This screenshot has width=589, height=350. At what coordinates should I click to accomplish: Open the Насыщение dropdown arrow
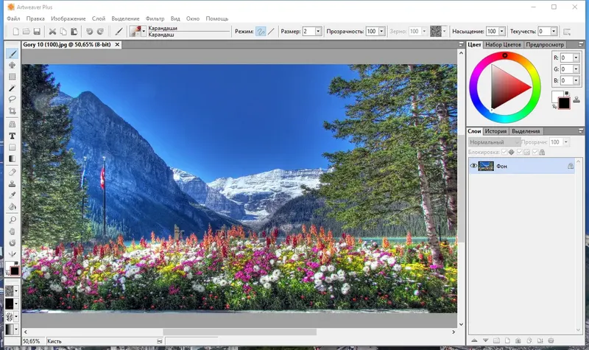[502, 32]
